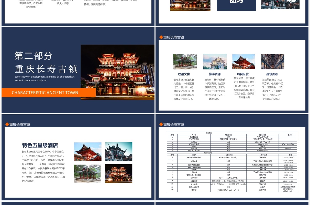Click '重庆长寿古镇' header on hotel slide
The height and width of the screenshot is (205, 310).
point(20,124)
